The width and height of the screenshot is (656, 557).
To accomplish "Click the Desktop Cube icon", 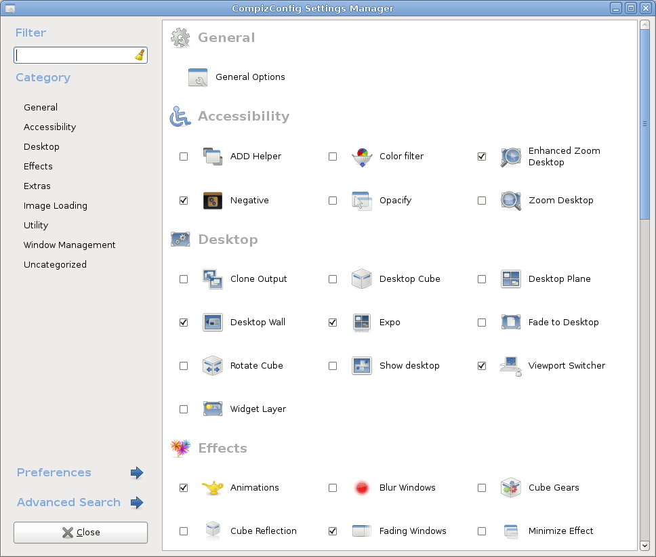I will point(361,278).
